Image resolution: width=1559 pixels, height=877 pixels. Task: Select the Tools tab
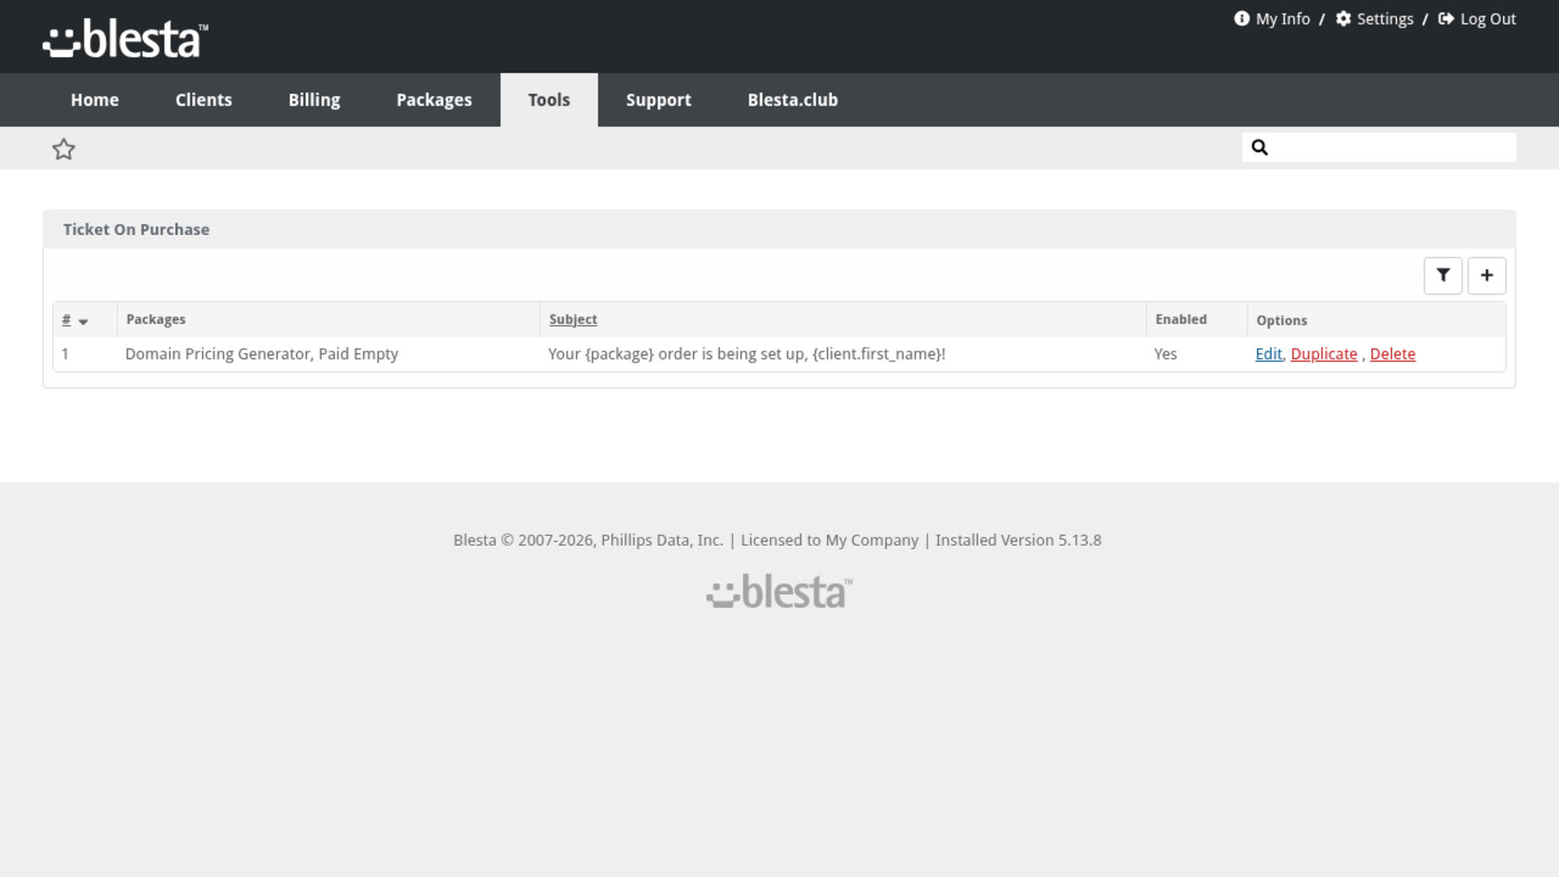tap(549, 100)
